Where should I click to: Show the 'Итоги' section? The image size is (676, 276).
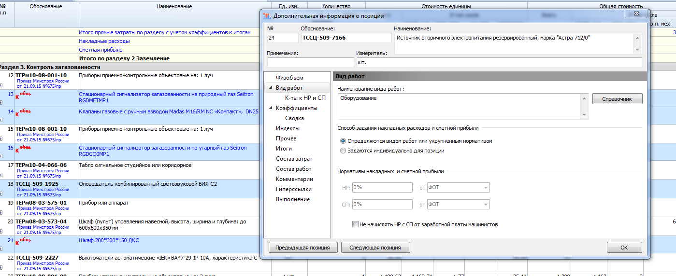[x=284, y=149]
